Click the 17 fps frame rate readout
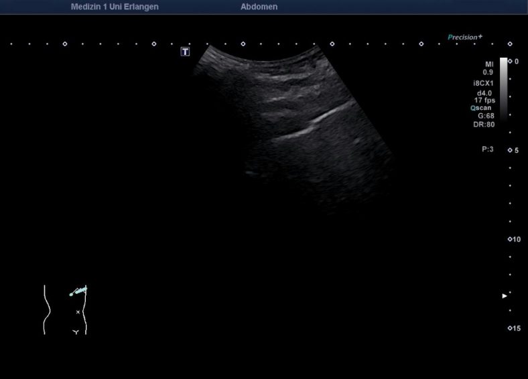 coord(484,100)
